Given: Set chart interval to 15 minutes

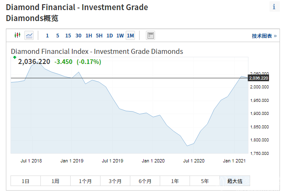Looking at the screenshot, I should (68, 36).
